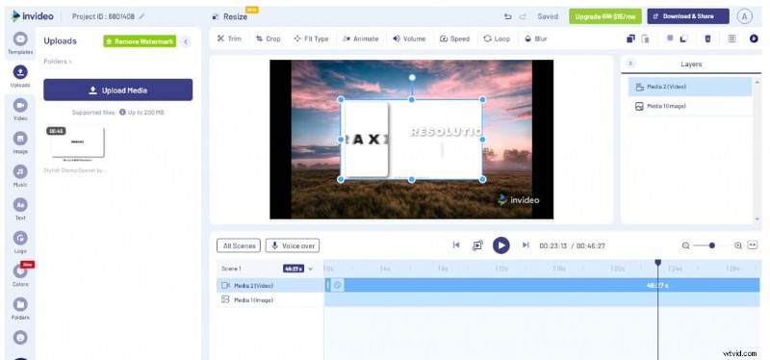The width and height of the screenshot is (770, 360).
Task: Undo the last action
Action: [x=508, y=16]
